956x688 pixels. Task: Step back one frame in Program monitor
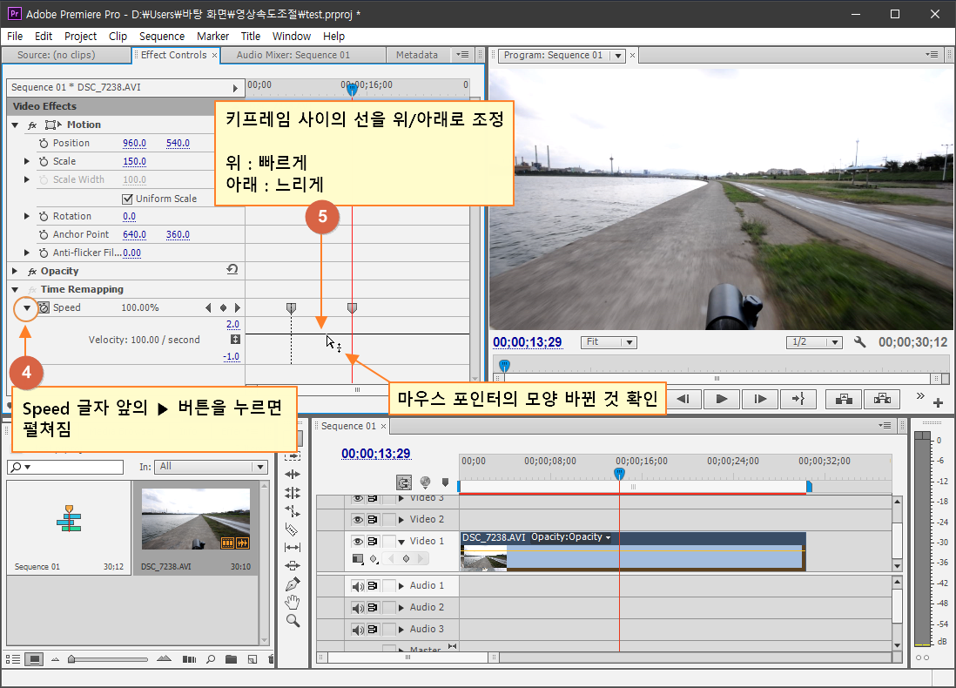[683, 399]
